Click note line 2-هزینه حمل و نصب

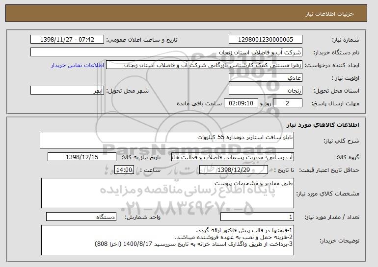point(234,237)
